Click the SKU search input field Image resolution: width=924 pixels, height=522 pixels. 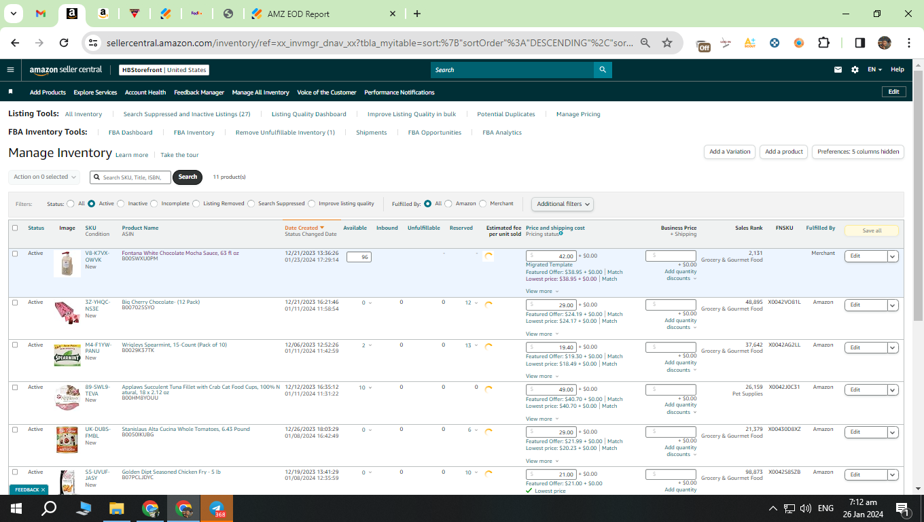point(130,177)
